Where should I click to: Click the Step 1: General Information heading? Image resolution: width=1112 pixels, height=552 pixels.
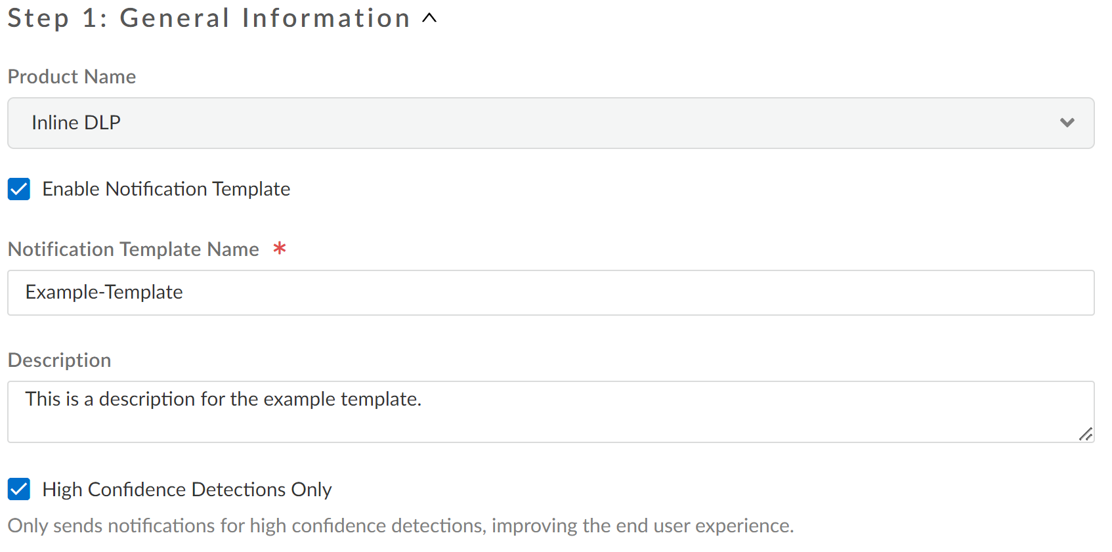pos(209,18)
